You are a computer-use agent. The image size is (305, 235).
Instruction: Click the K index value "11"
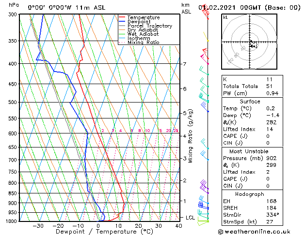270,79
